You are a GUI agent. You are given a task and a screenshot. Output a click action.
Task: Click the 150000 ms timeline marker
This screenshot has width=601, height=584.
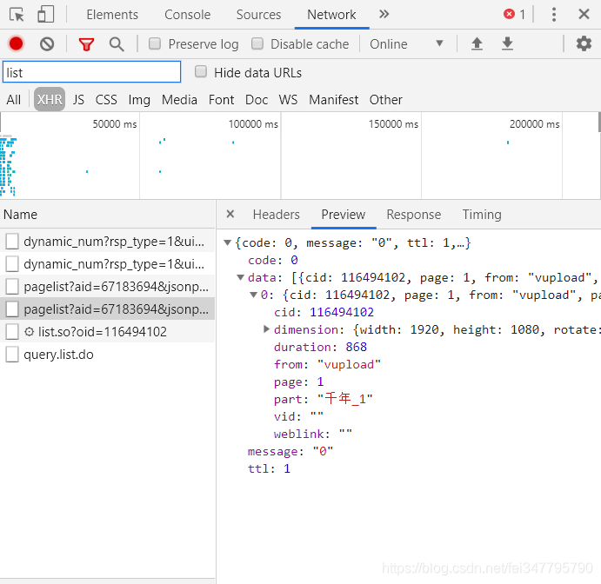pyautogui.click(x=393, y=124)
